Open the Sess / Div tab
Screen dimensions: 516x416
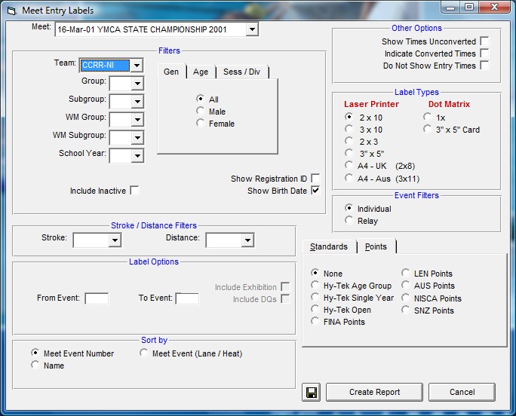pos(243,72)
